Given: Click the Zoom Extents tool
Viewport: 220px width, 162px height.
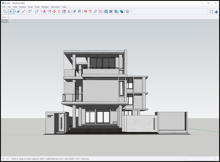Looking at the screenshot, I should click(100, 11).
